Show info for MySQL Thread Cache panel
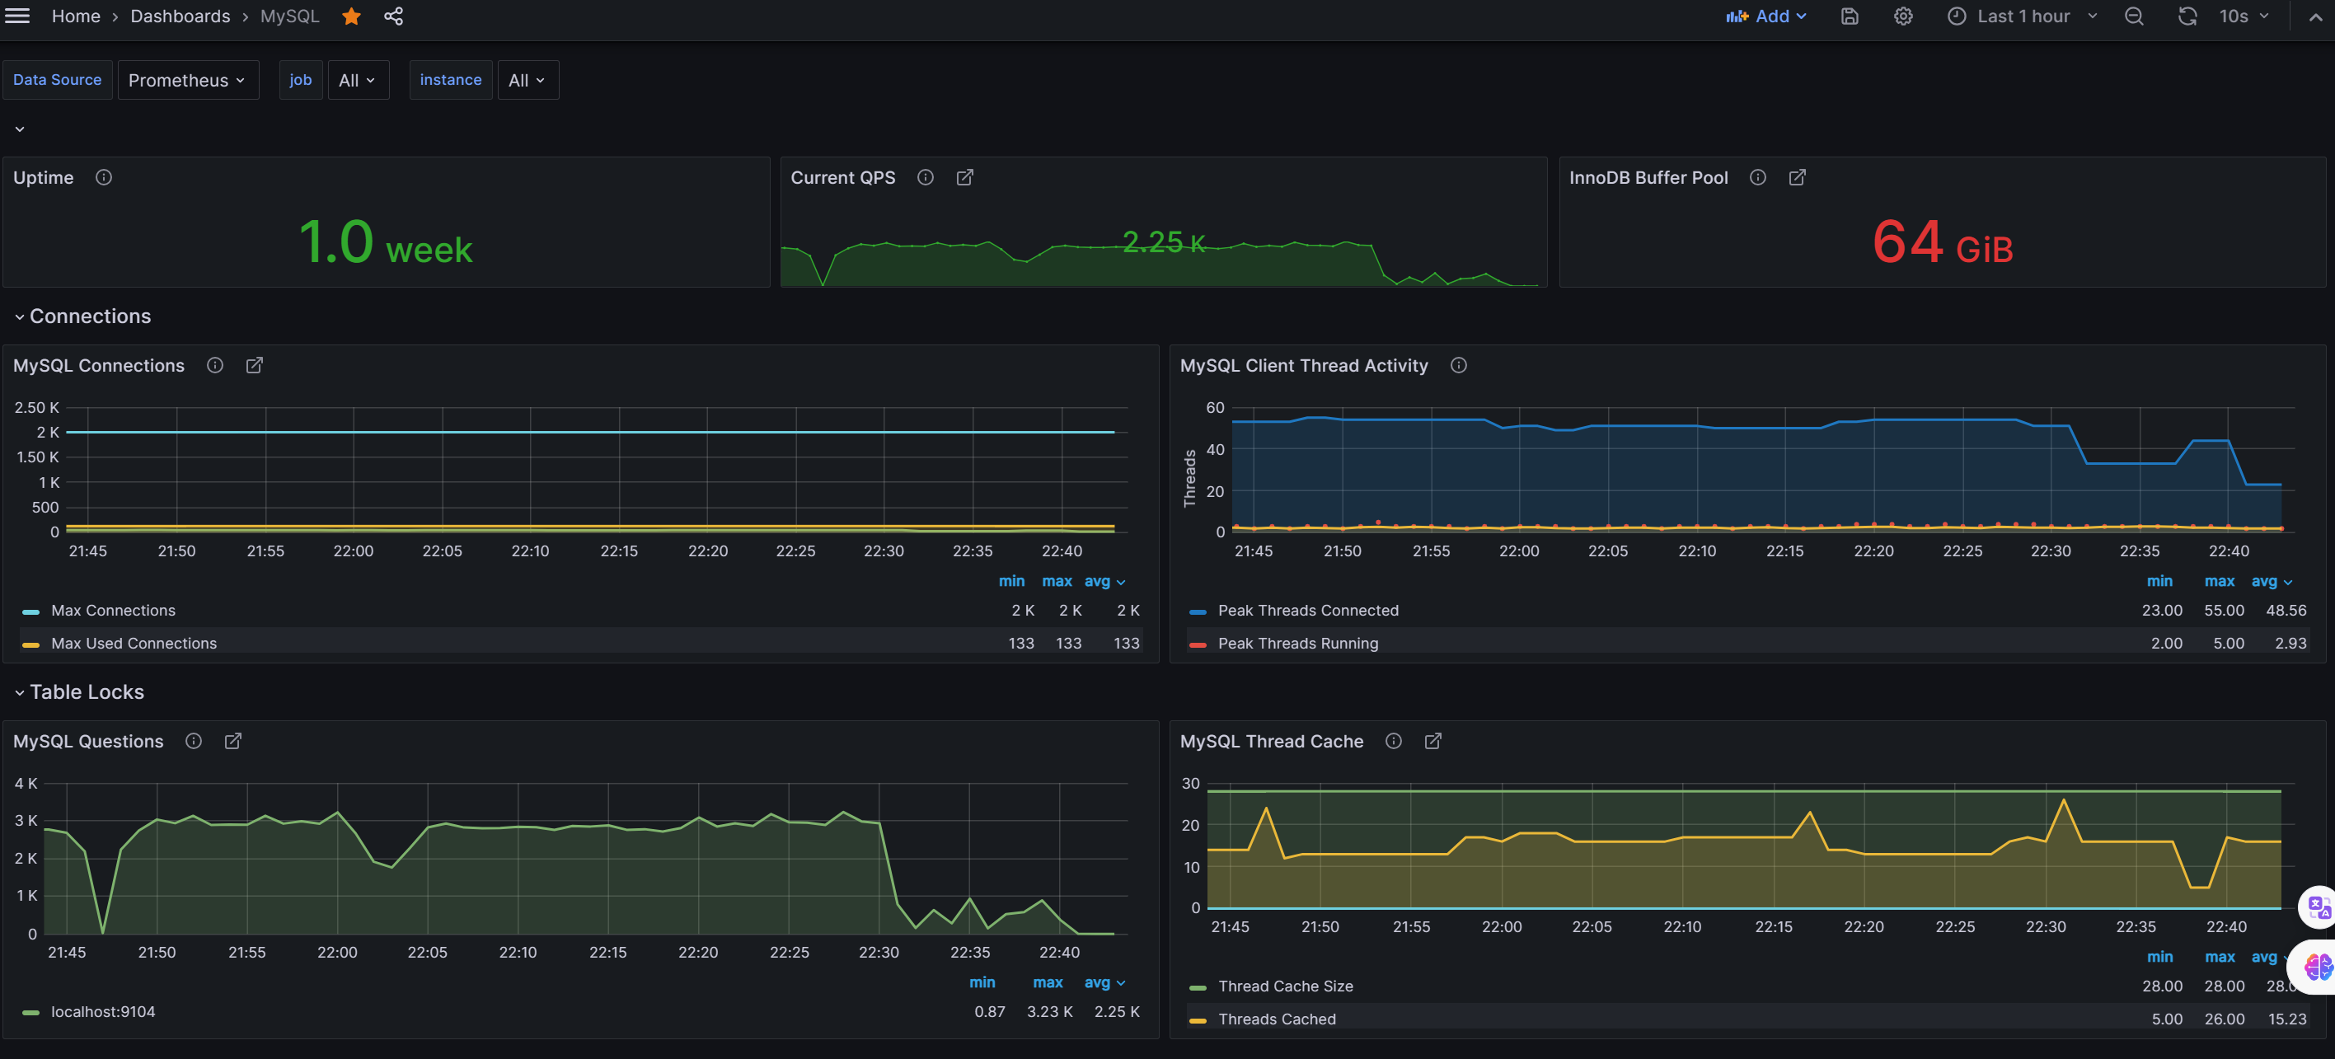2335x1059 pixels. click(1393, 741)
